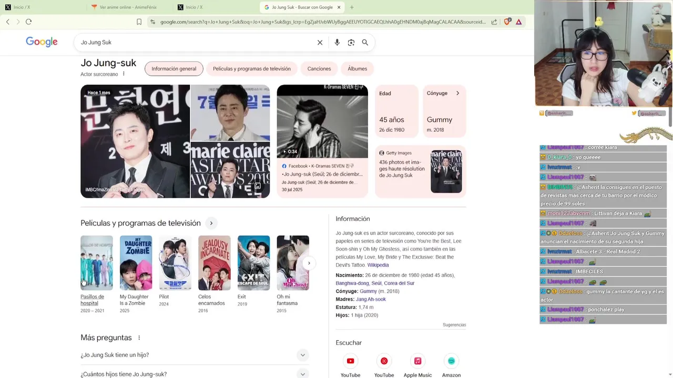Screen dimensions: 673x378
Task: View site info icon in the address bar
Action: (152, 22)
